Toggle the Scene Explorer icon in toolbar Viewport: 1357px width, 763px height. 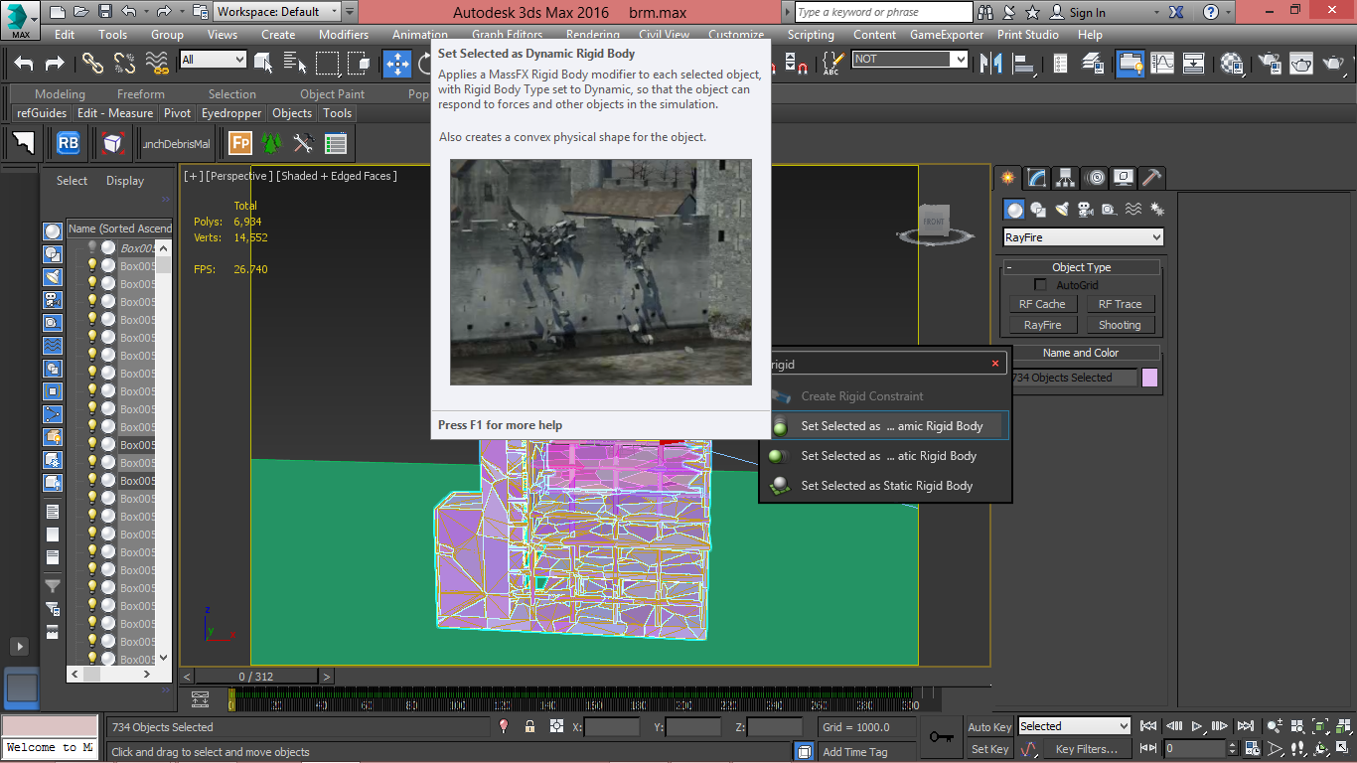click(1130, 63)
